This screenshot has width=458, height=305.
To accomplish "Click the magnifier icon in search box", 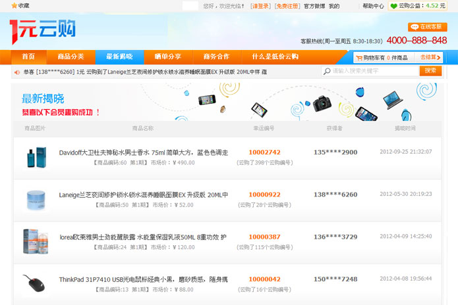I will [x=327, y=71].
